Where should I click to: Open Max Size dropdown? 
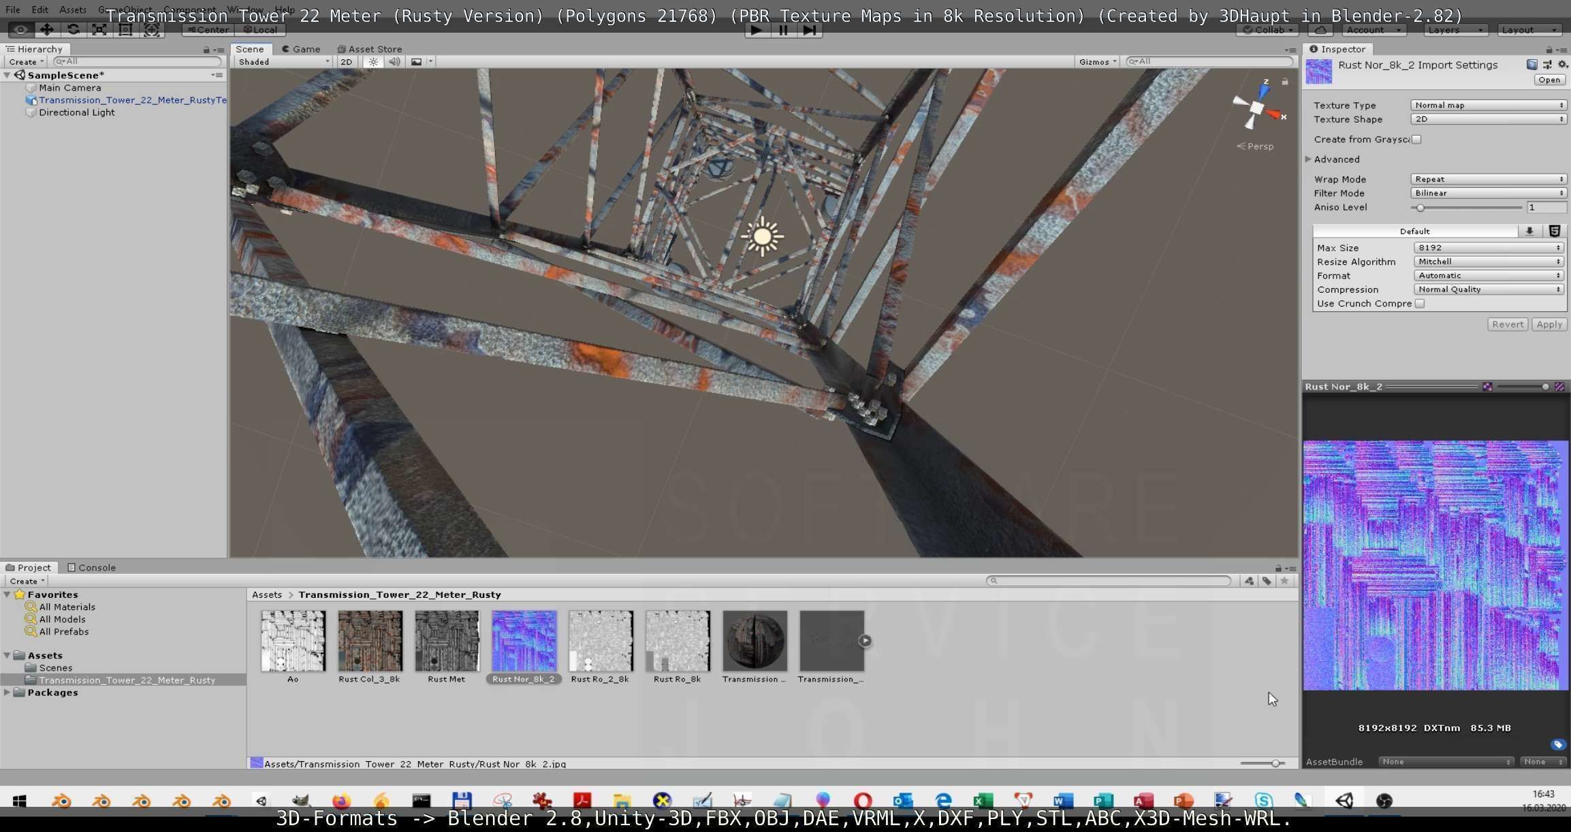pyautogui.click(x=1489, y=248)
